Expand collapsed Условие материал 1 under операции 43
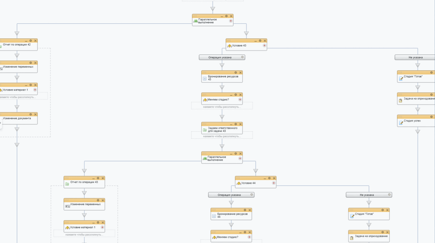This screenshot has height=243, width=435. point(84,235)
